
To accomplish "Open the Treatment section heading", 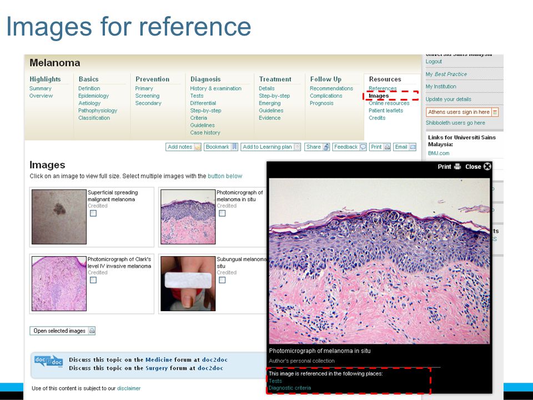I will click(x=275, y=79).
